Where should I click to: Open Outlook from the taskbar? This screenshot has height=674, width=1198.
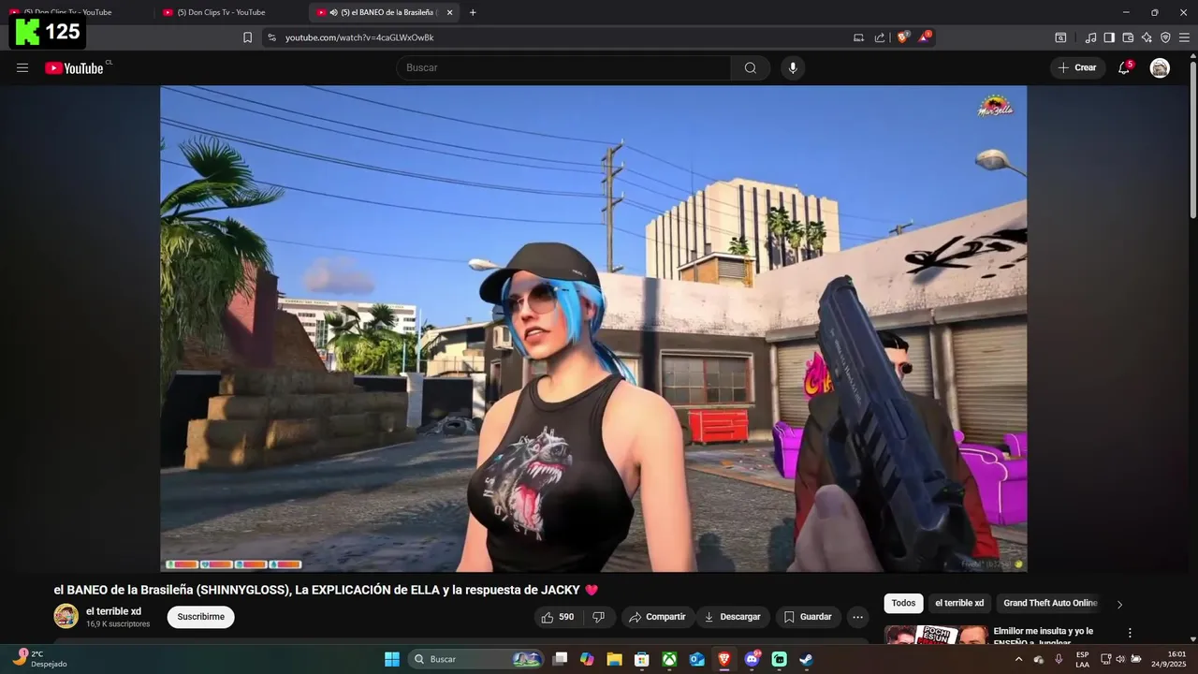[x=696, y=659]
